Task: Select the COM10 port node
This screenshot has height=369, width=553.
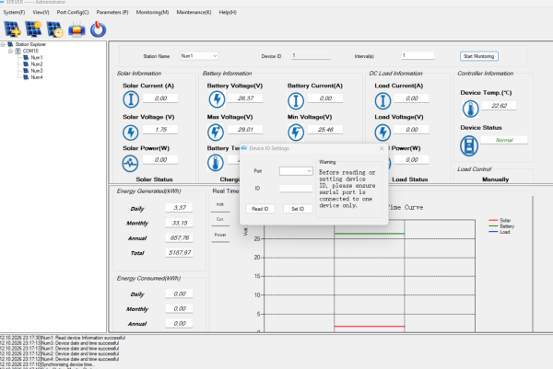Action: tap(30, 51)
